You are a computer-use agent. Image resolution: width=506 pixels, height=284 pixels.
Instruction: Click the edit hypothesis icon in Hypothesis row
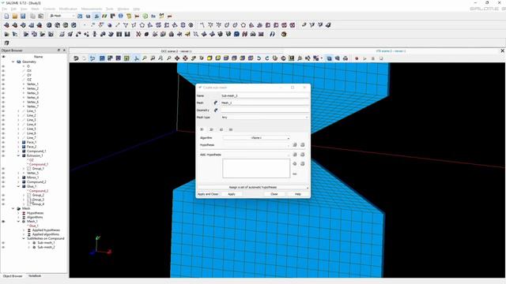(302, 145)
